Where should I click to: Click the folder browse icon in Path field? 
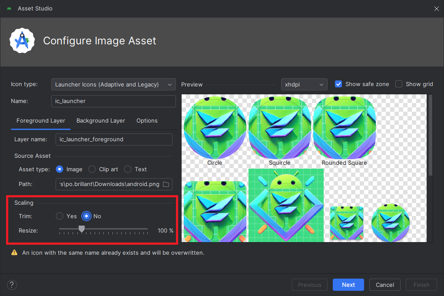[x=166, y=184]
